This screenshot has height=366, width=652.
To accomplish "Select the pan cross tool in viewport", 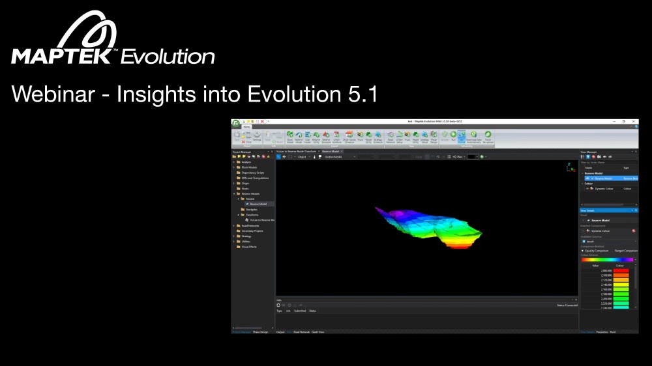I will coord(284,156).
